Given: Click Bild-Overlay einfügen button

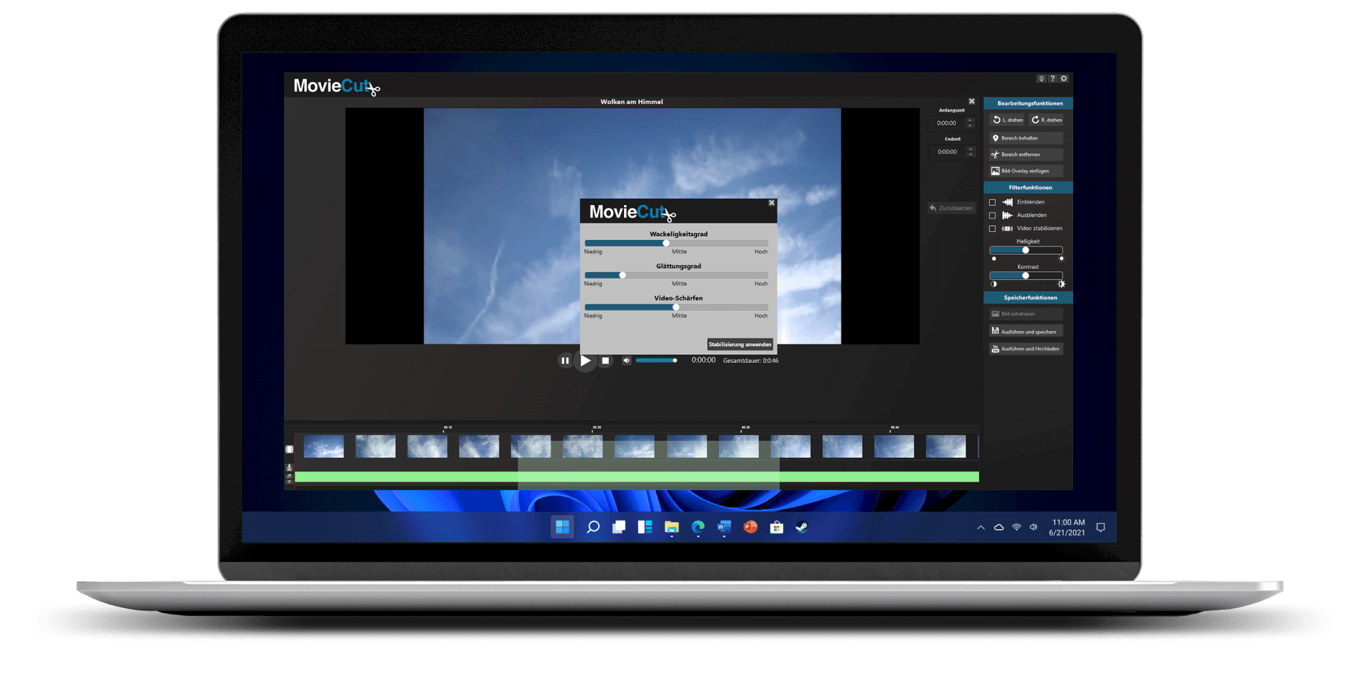Looking at the screenshot, I should pyautogui.click(x=1026, y=171).
